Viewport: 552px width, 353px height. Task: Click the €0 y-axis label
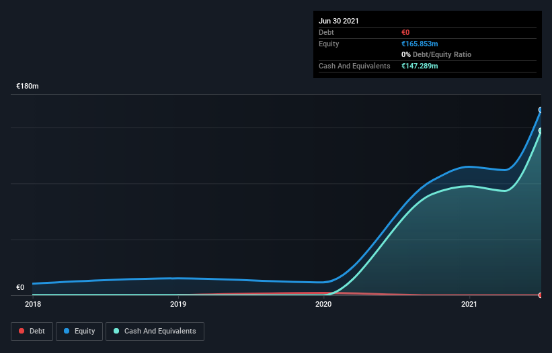tap(20, 287)
